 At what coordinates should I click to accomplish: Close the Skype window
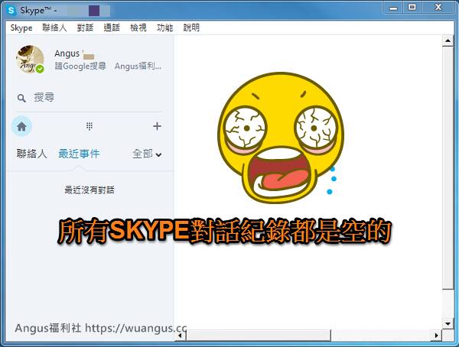pyautogui.click(x=438, y=8)
